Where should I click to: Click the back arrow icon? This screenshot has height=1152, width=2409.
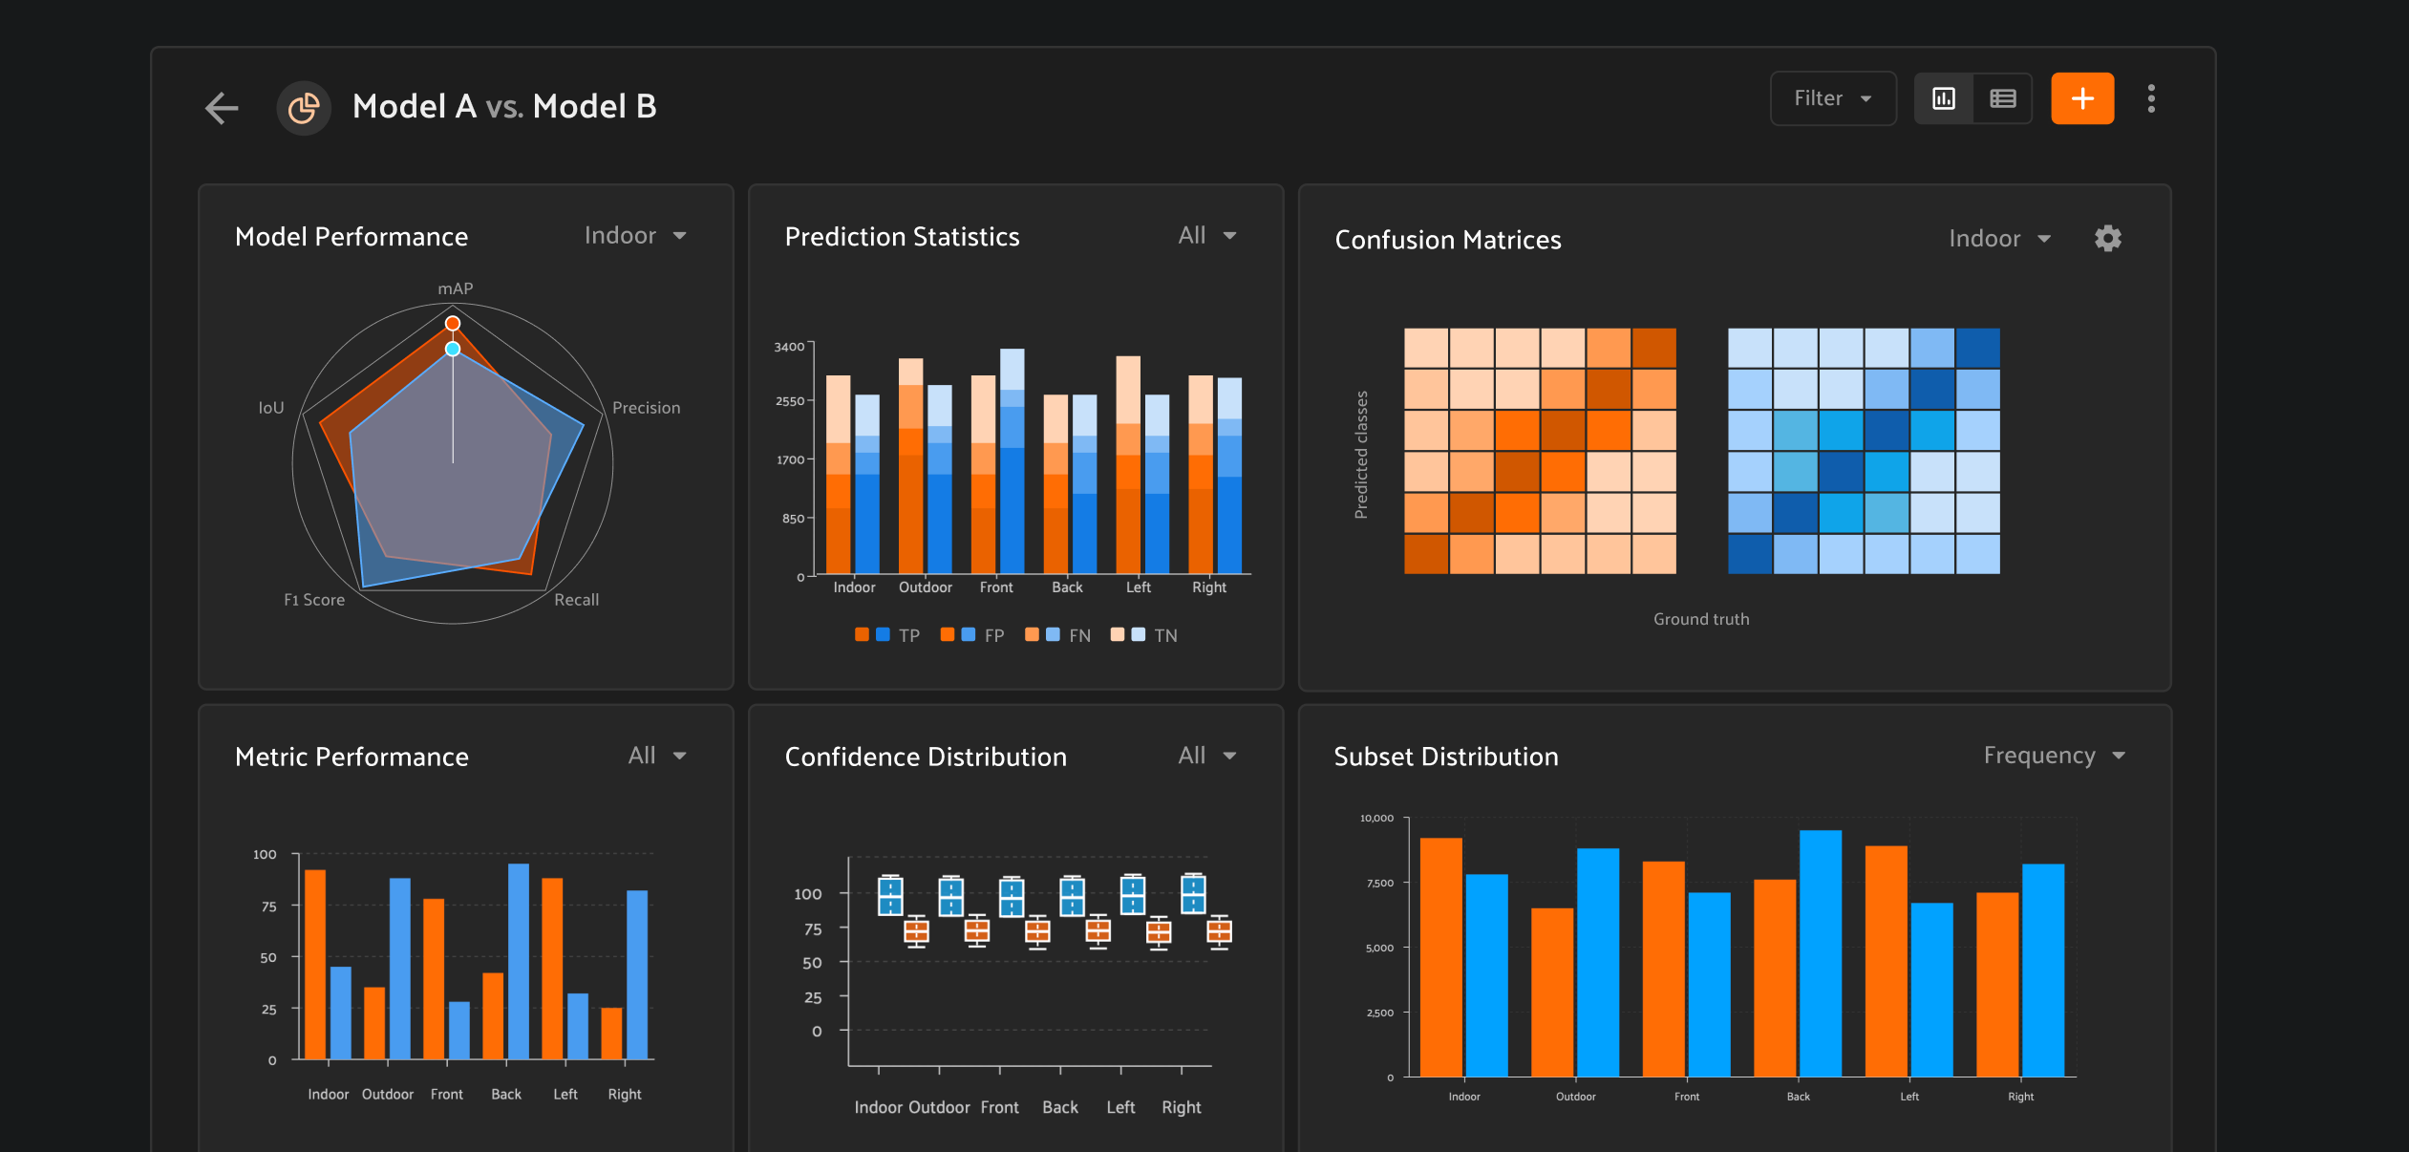point(222,108)
